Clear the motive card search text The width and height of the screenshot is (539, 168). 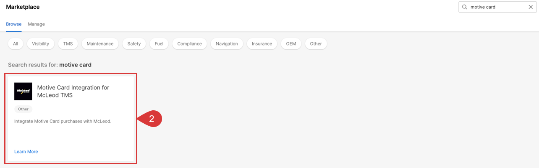(531, 7)
